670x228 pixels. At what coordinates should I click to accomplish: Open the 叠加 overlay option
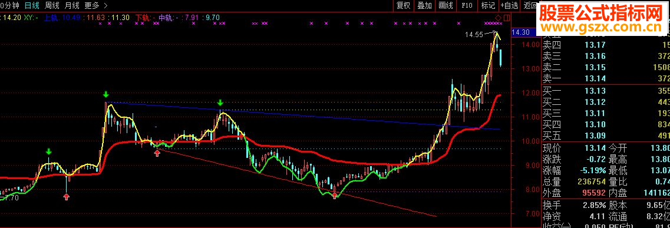(424, 5)
